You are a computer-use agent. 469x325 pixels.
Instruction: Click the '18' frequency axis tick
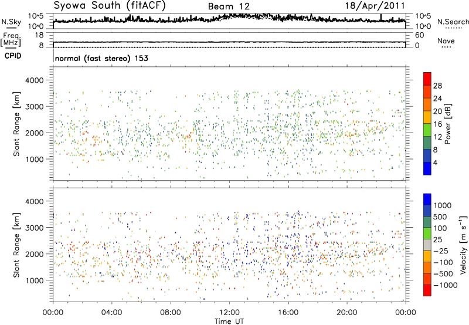click(39, 35)
